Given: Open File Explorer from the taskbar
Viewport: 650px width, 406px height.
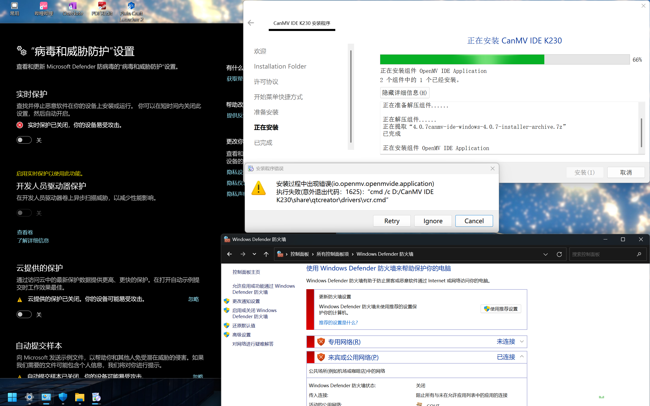Looking at the screenshot, I should click(x=80, y=398).
